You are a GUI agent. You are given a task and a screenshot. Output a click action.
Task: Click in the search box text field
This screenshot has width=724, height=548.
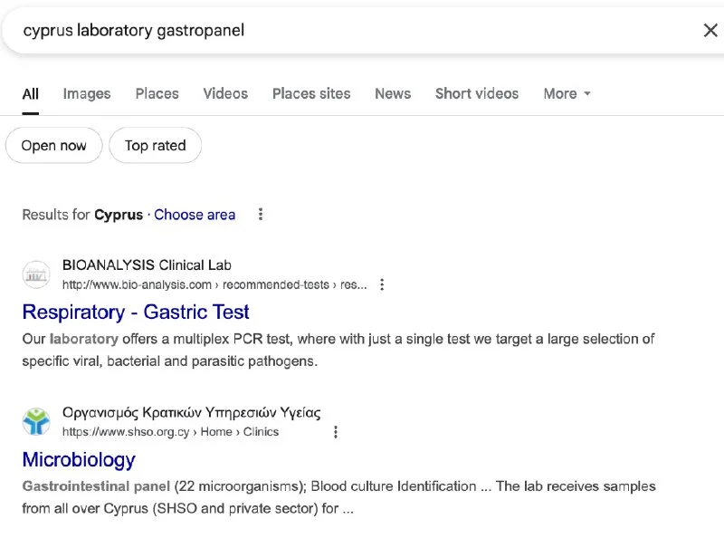coord(362,31)
